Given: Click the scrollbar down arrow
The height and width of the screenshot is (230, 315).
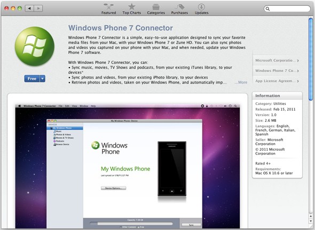Looking at the screenshot, I should (x=311, y=221).
